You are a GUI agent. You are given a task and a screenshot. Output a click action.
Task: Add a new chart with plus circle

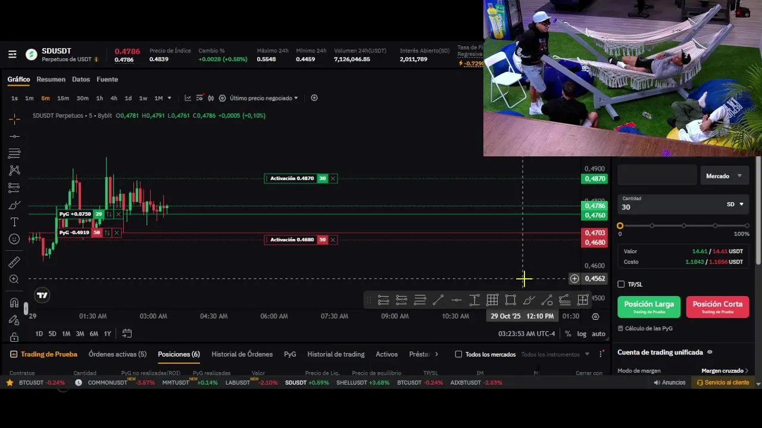click(x=314, y=98)
